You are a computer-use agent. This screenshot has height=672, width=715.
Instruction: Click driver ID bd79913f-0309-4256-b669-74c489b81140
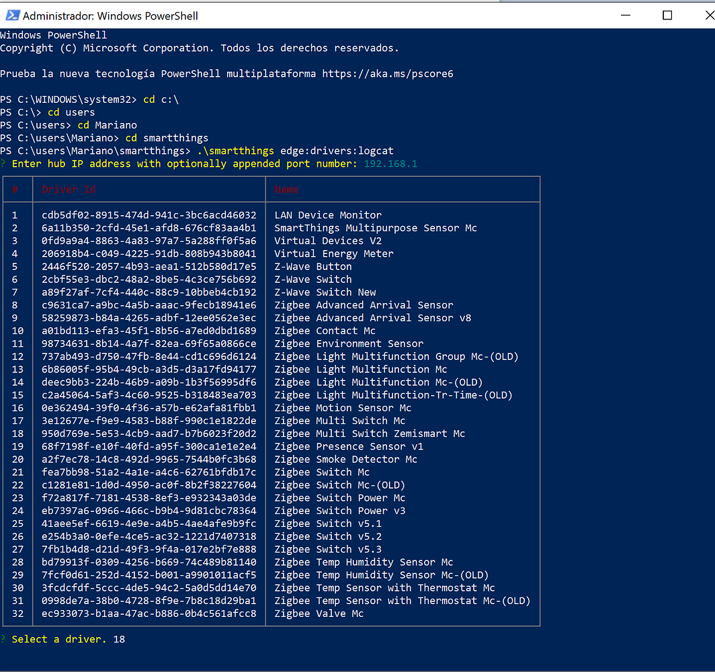[x=149, y=562]
